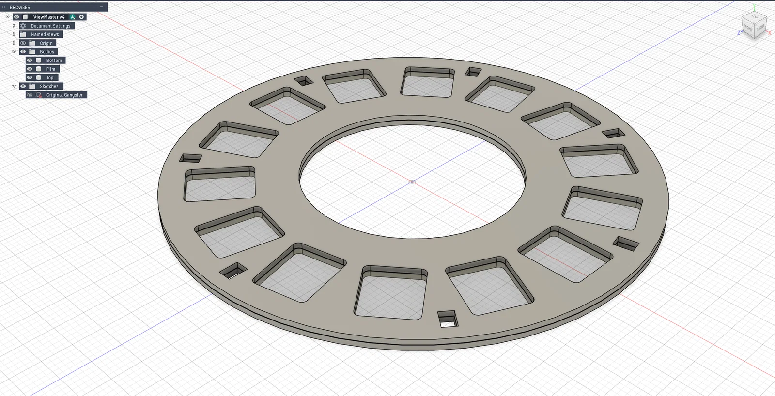Screen dimensions: 775x396
Task: Select the Top body label in the browser
Action: pos(50,78)
